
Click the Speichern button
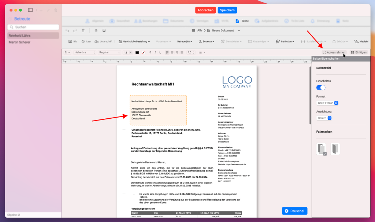(x=227, y=10)
